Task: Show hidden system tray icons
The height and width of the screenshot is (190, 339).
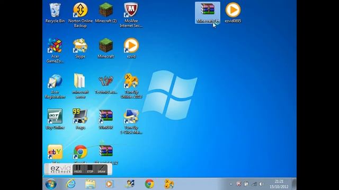Action: [231, 184]
